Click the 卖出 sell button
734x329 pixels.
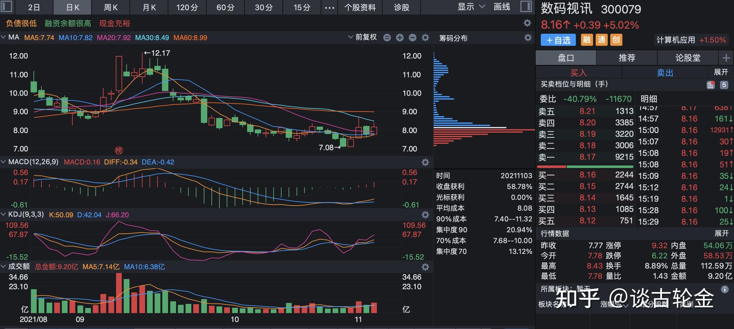[x=665, y=73]
